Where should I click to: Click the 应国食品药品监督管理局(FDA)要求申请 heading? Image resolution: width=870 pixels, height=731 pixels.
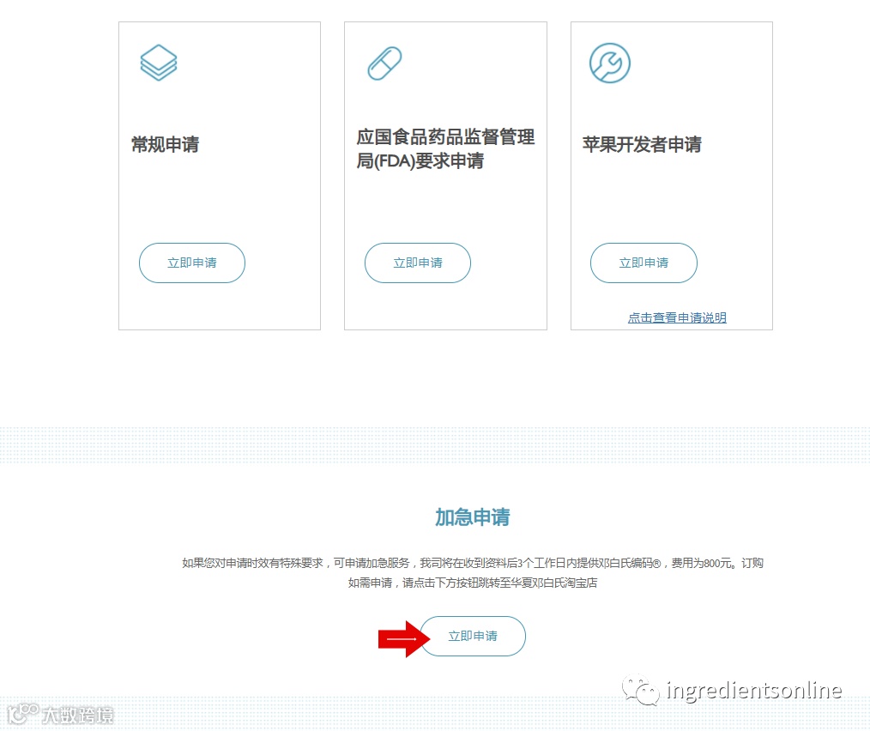[445, 148]
